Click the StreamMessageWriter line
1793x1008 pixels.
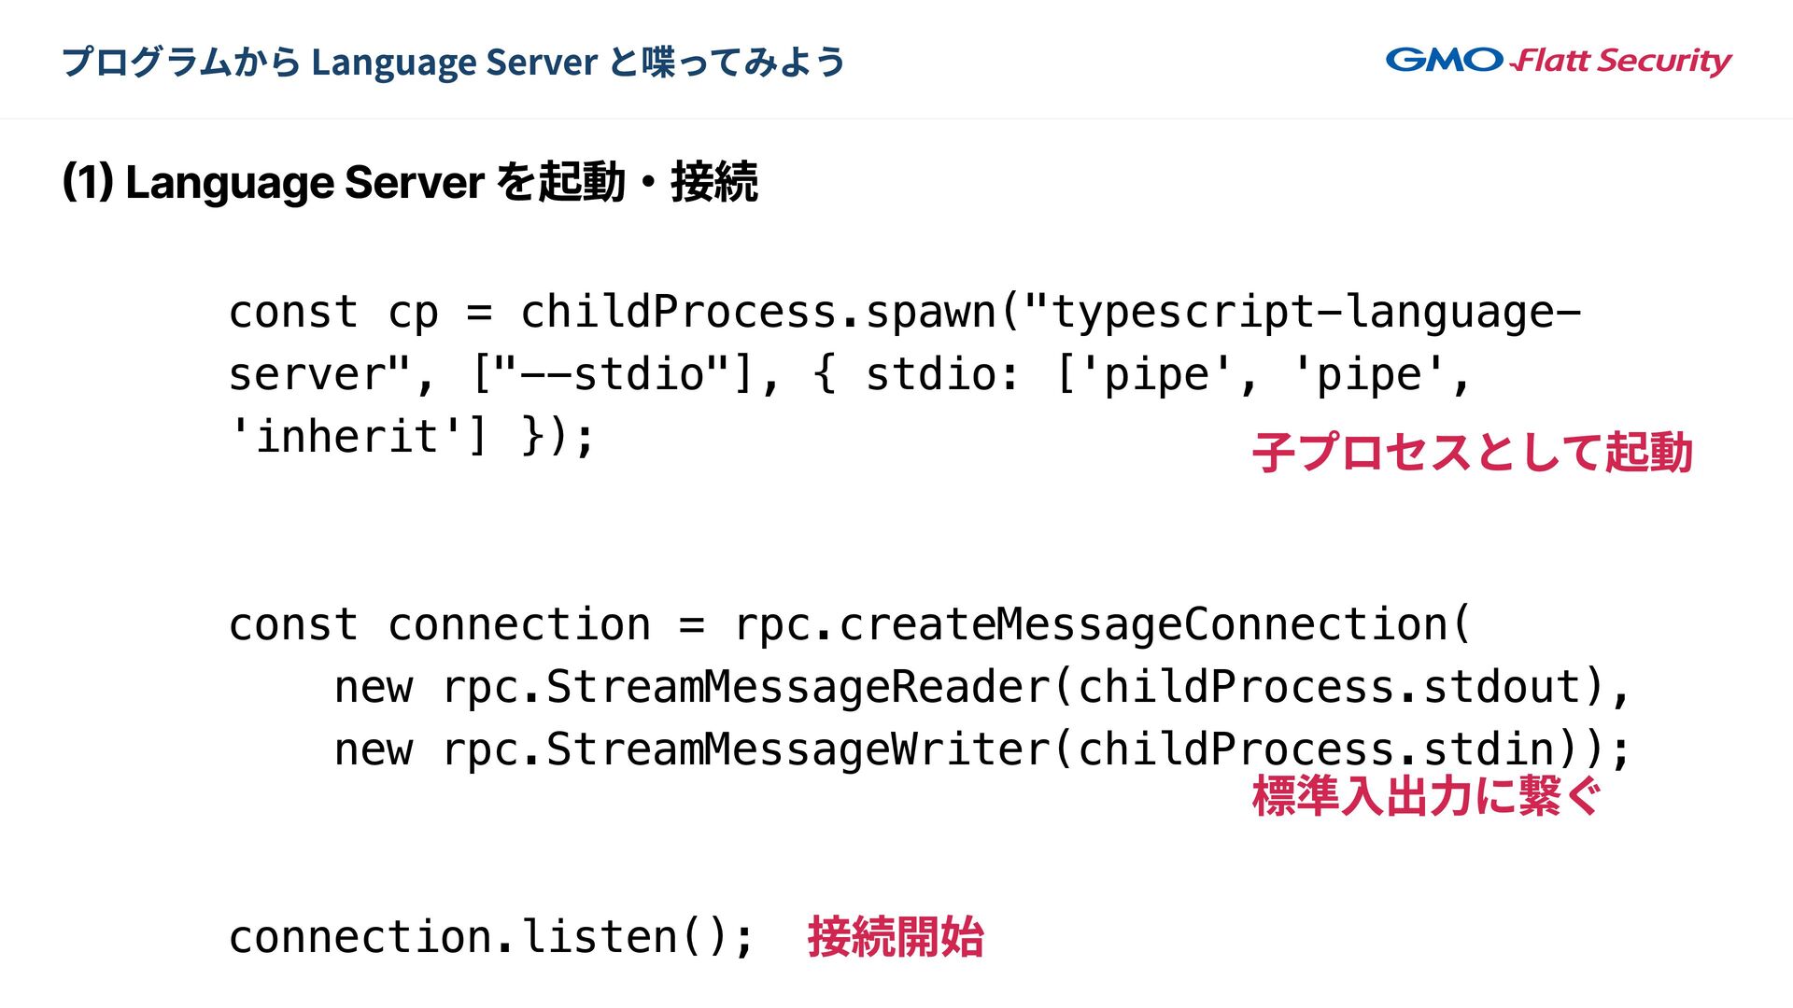pyautogui.click(x=798, y=749)
